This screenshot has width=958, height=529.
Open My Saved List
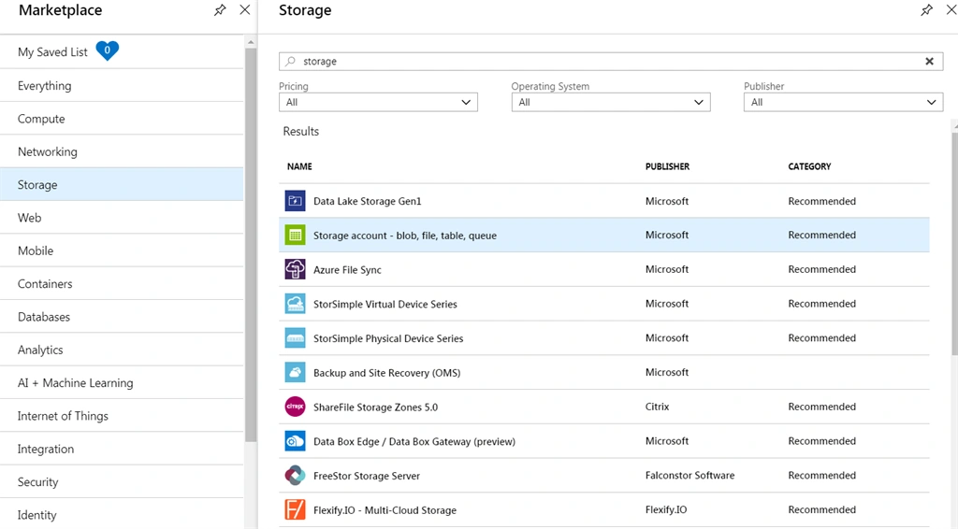click(122, 51)
